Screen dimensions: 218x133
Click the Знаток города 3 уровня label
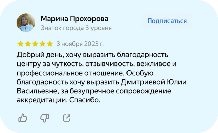[x=76, y=28]
